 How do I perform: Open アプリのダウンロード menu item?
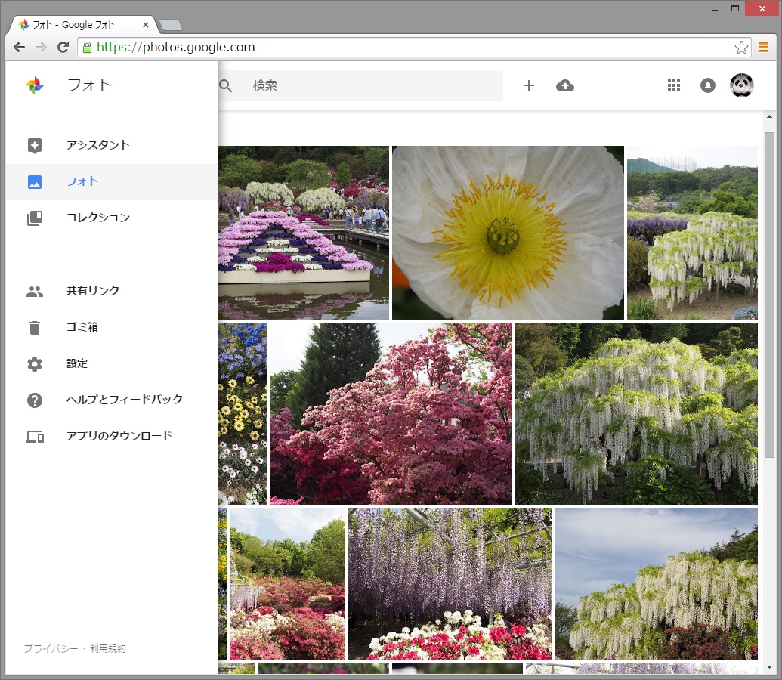(112, 437)
